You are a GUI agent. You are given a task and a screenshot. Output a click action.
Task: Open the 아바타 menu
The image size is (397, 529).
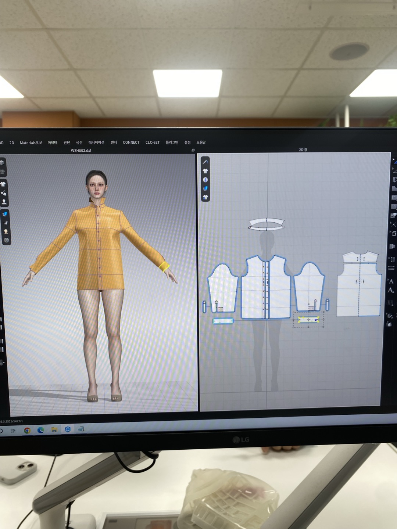pyautogui.click(x=53, y=143)
